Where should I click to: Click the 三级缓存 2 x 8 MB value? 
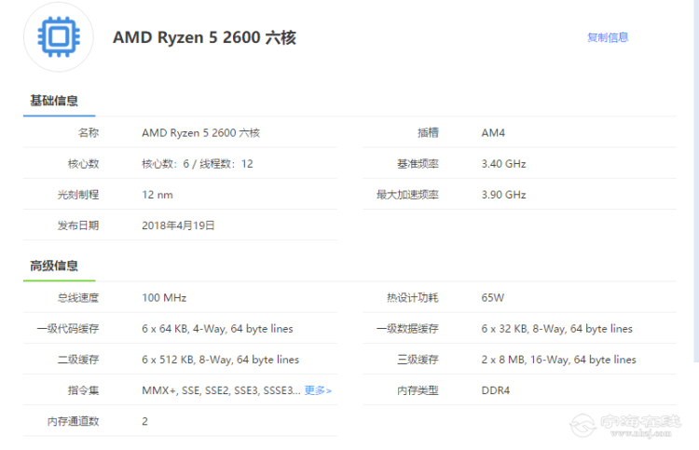(x=558, y=360)
